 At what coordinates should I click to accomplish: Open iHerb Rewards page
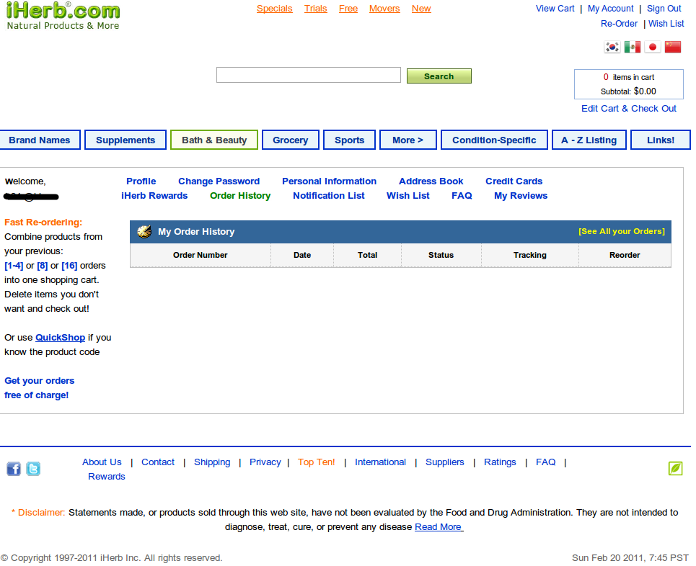point(154,195)
